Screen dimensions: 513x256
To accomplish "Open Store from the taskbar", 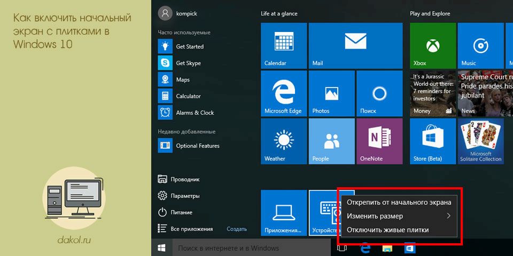I will tap(409, 248).
